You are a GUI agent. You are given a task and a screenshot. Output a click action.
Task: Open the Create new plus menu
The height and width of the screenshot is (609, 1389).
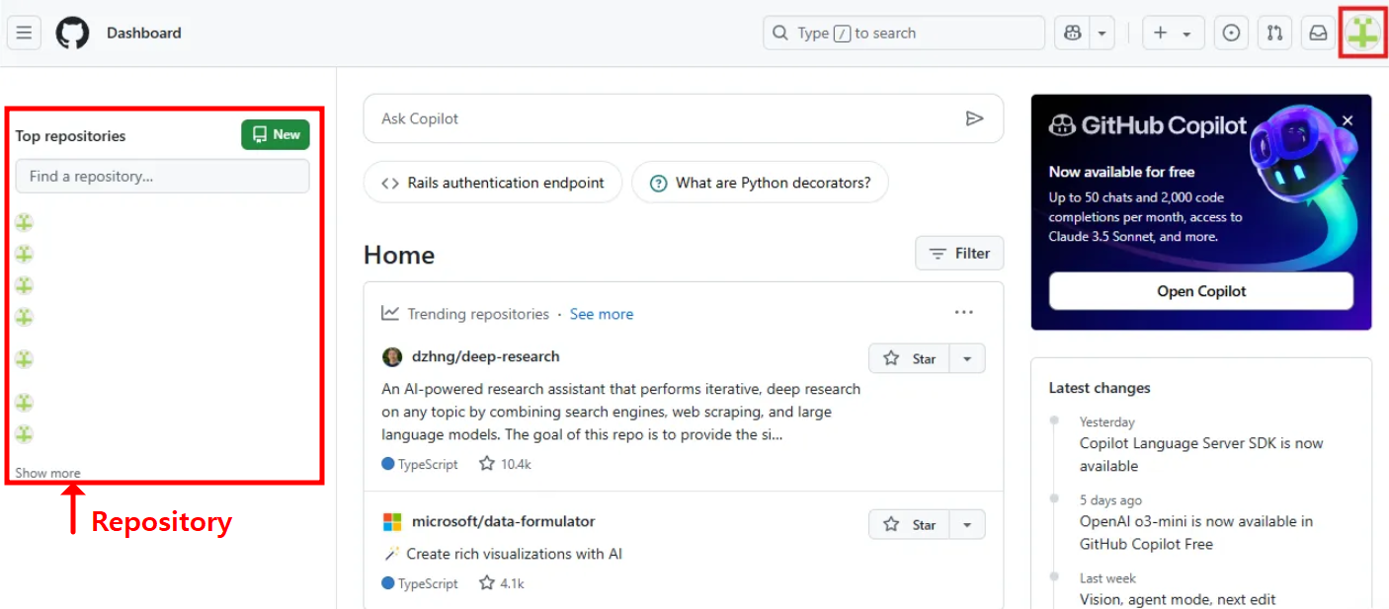tap(1173, 33)
